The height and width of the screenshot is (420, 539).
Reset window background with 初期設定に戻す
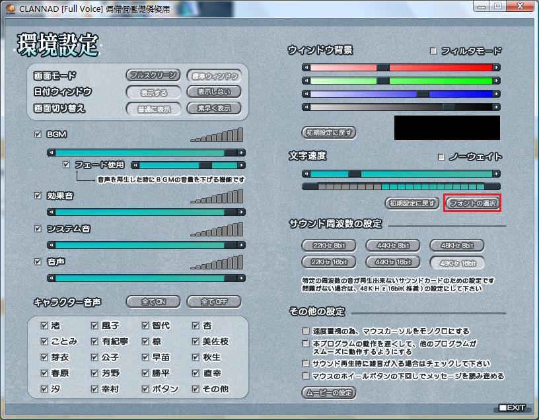(x=329, y=133)
